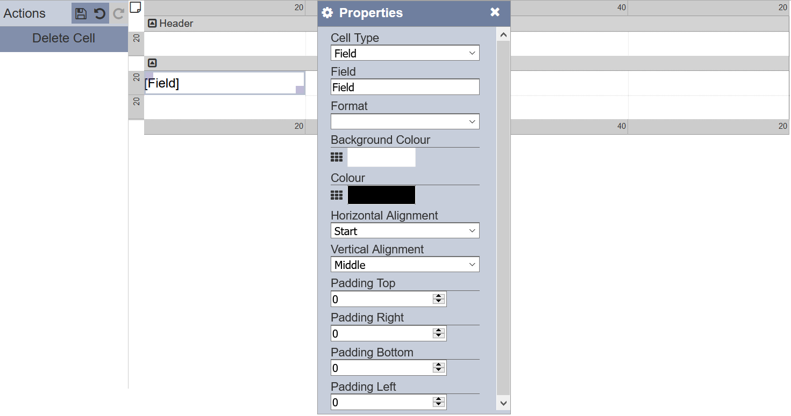Select Delete Cell from the Actions menu
The width and height of the screenshot is (791, 416).
click(63, 38)
